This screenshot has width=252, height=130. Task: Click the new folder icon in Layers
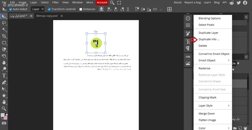[235, 128]
